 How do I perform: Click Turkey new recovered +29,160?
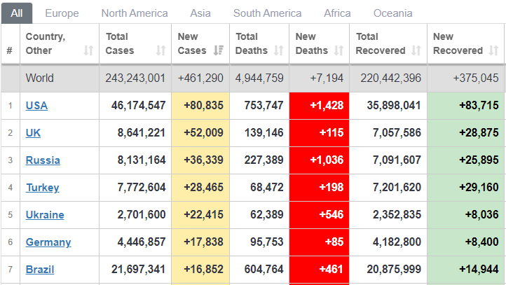coord(479,188)
